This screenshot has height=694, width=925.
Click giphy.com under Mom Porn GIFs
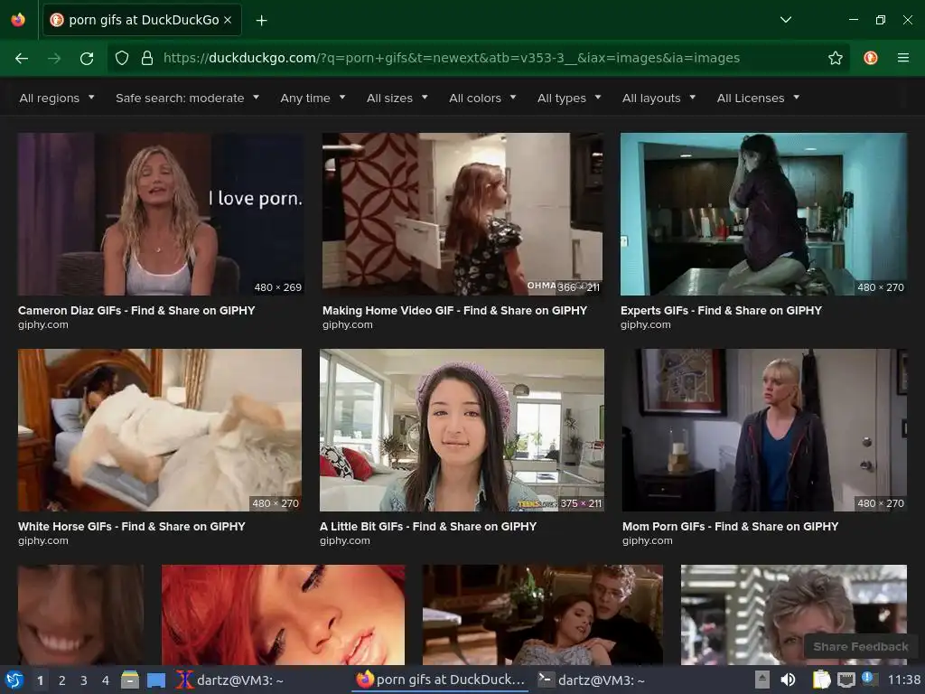647,540
